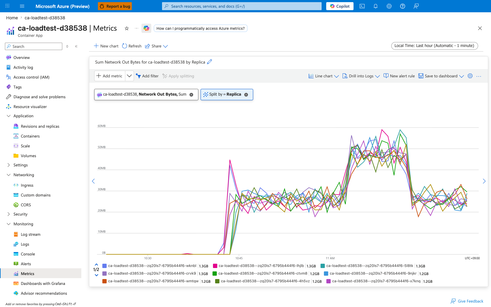Click the Give Feedback link

tap(467, 301)
